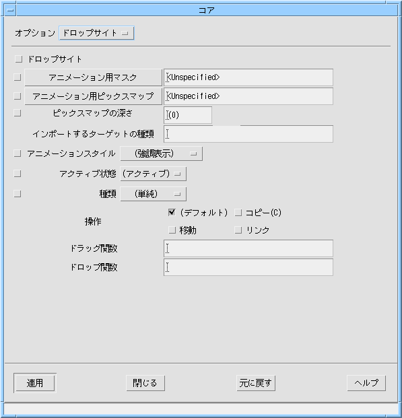Enable the checkbox beside アニメーション用ピックスマップ

(18, 96)
